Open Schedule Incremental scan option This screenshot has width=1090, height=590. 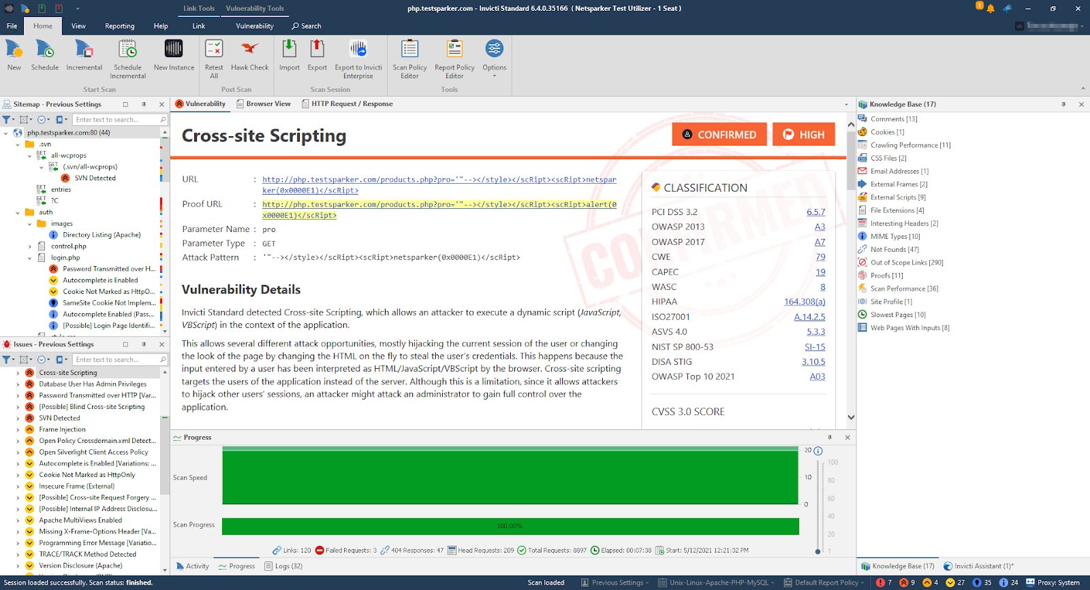[127, 59]
